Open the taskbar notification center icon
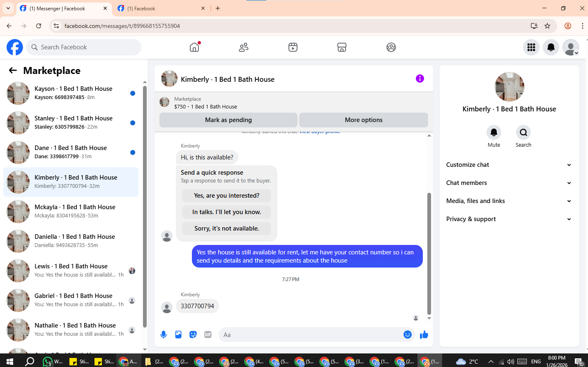The width and height of the screenshot is (588, 367). [x=579, y=362]
